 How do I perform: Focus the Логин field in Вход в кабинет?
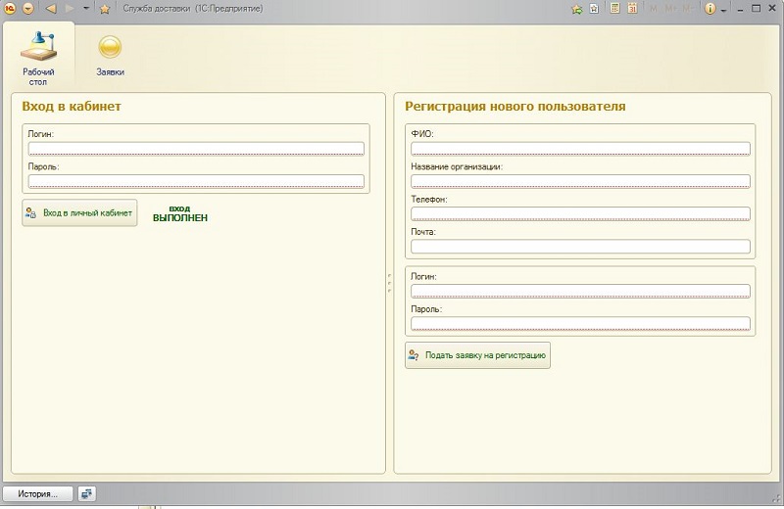(196, 149)
